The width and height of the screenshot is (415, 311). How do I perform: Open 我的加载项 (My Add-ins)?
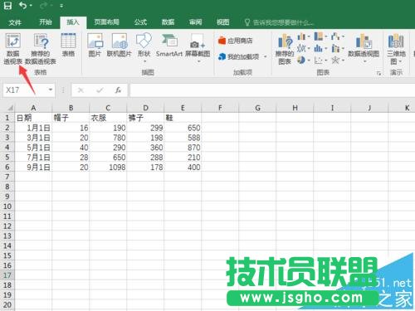(239, 56)
